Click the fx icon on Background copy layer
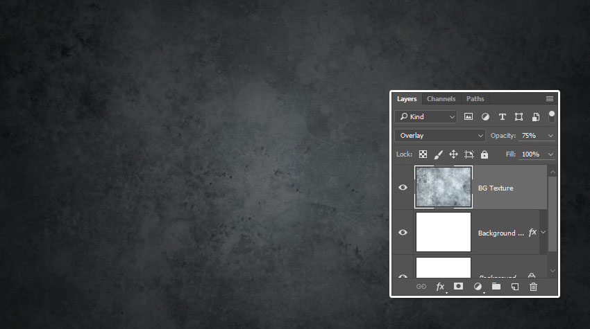Image resolution: width=590 pixels, height=329 pixels. coord(532,233)
